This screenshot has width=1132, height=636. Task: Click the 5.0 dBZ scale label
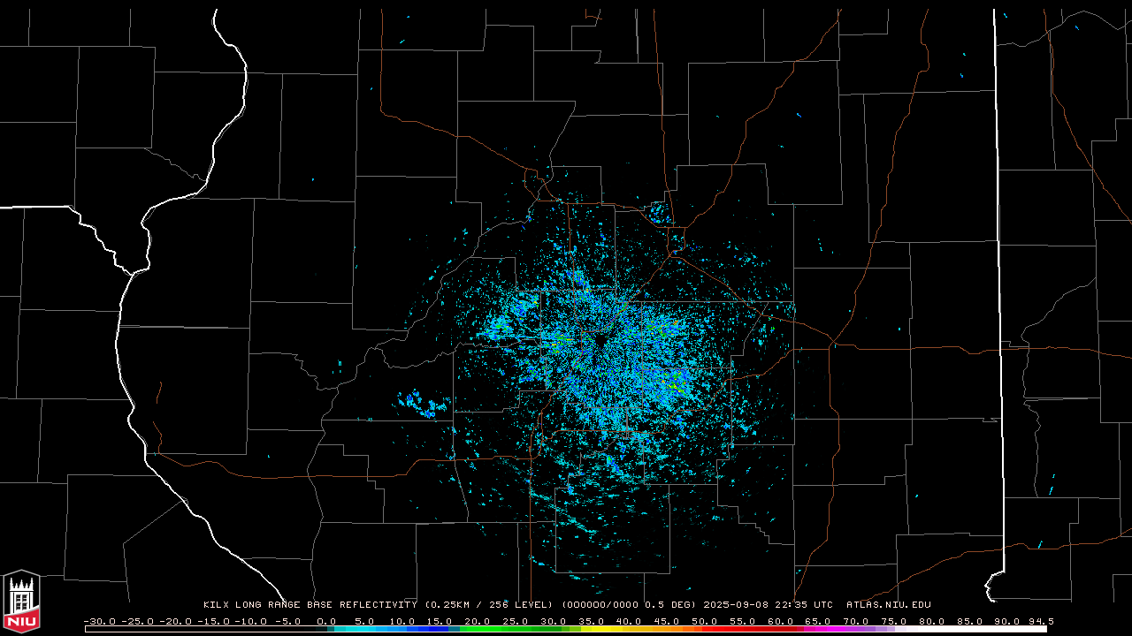(x=364, y=621)
